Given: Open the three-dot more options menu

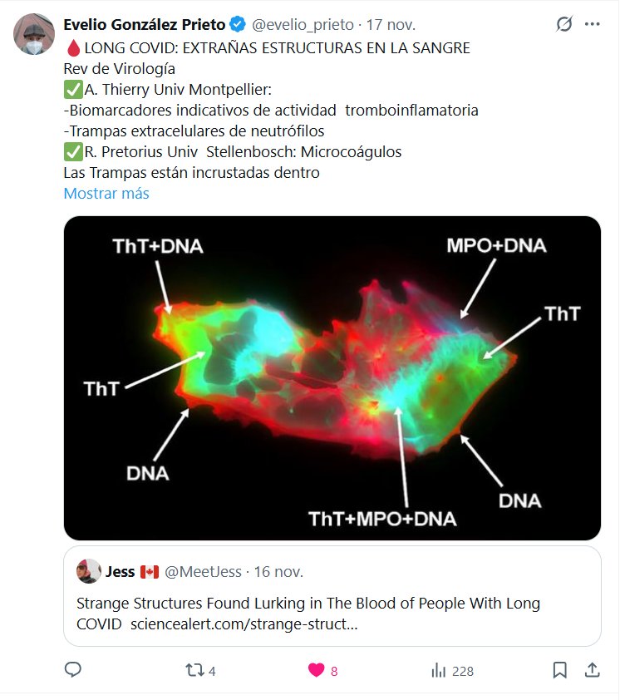Looking at the screenshot, I should [592, 24].
